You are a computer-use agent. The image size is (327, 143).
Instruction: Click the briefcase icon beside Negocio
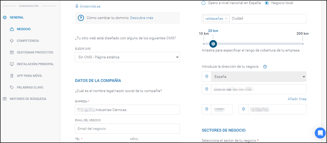pyautogui.click(x=12, y=29)
